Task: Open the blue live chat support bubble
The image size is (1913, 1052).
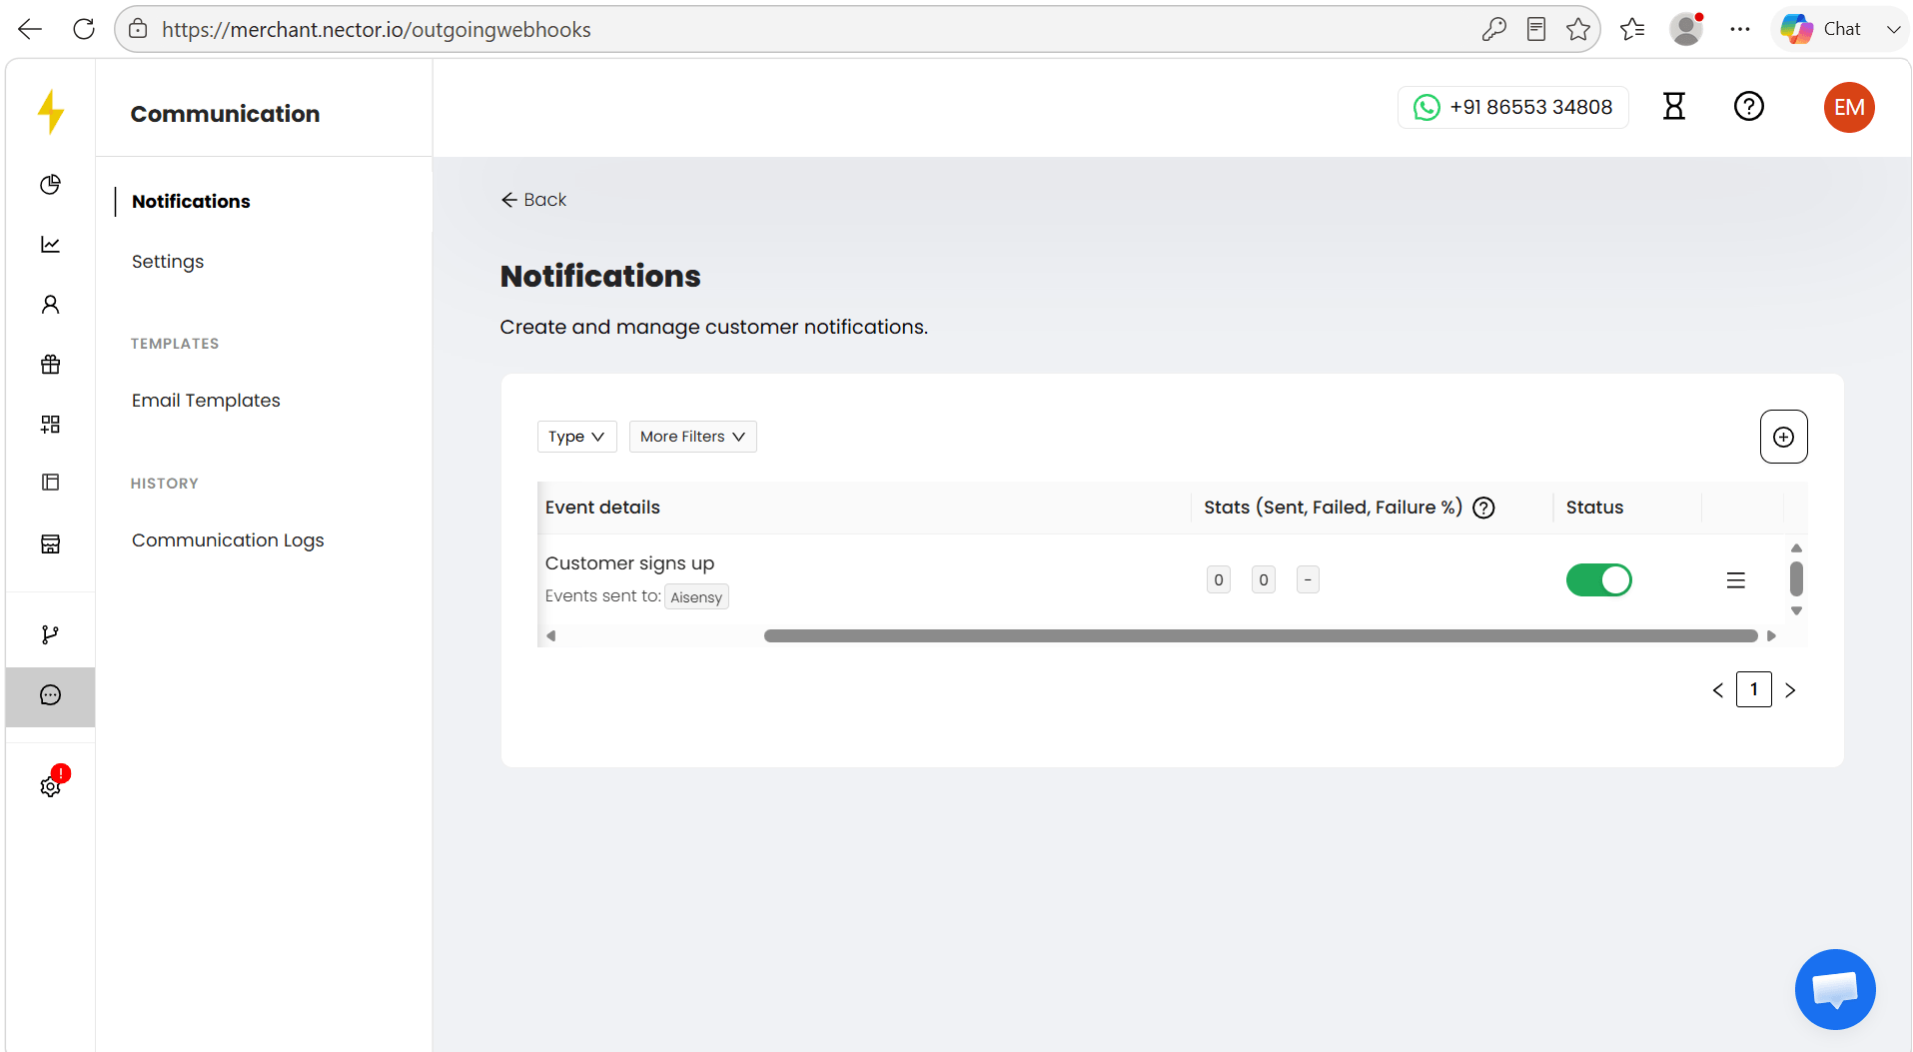Action: (x=1835, y=989)
